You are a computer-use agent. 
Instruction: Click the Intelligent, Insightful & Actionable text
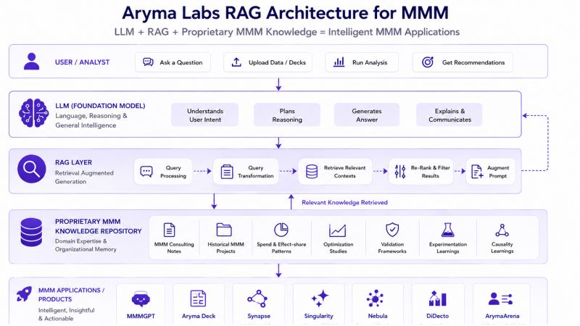point(67,314)
